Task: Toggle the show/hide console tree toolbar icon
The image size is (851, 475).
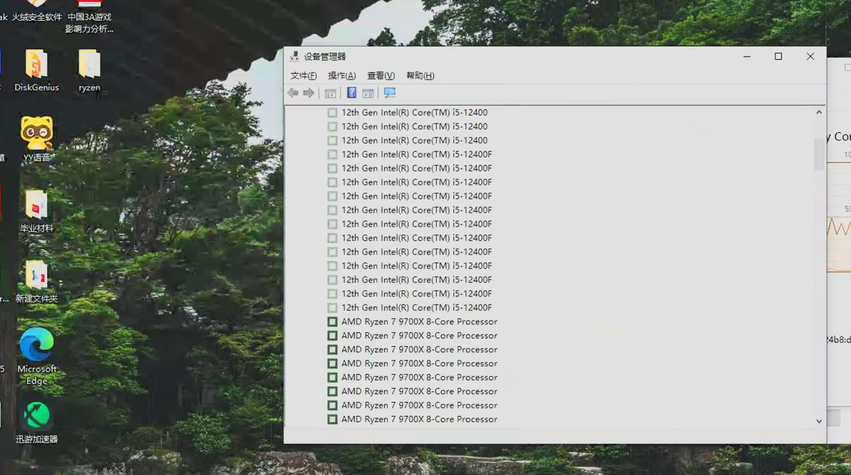Action: tap(330, 93)
